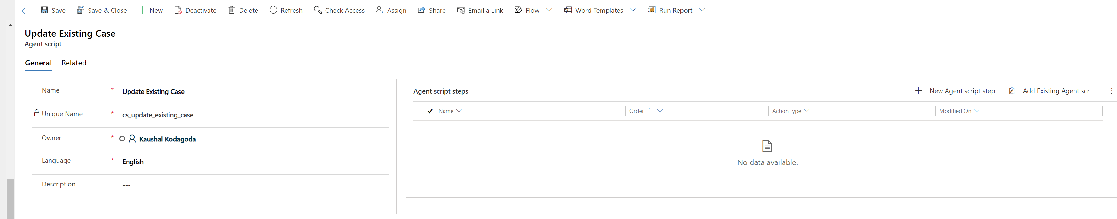This screenshot has height=219, width=1117.
Task: Click the Save icon in toolbar
Action: click(45, 10)
